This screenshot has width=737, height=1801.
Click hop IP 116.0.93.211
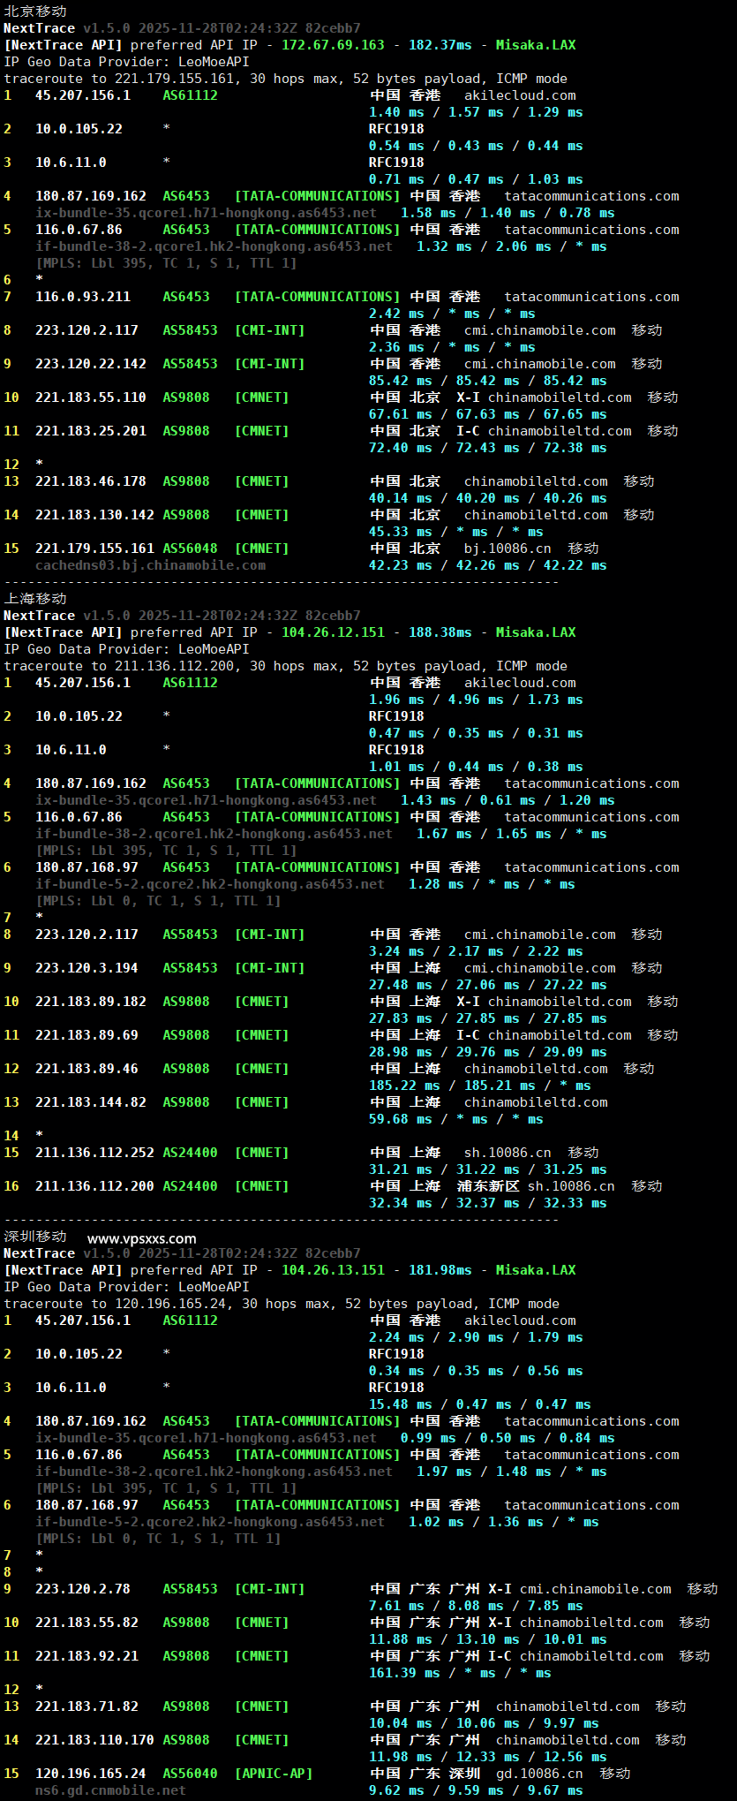pyautogui.click(x=83, y=297)
